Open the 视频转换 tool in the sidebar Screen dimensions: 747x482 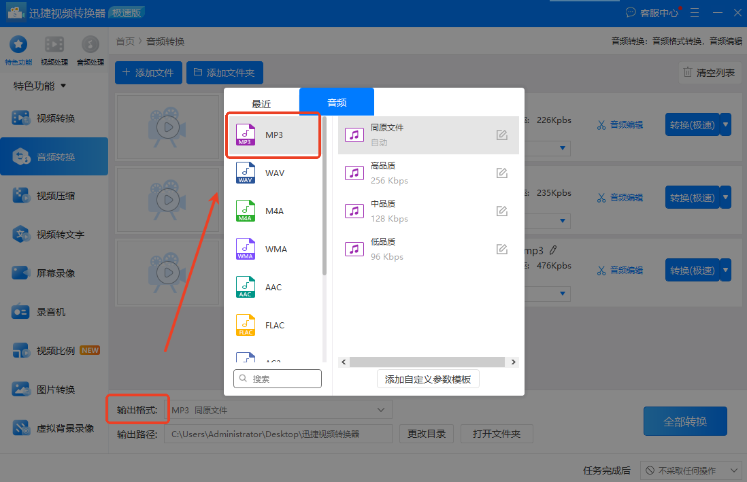click(54, 117)
